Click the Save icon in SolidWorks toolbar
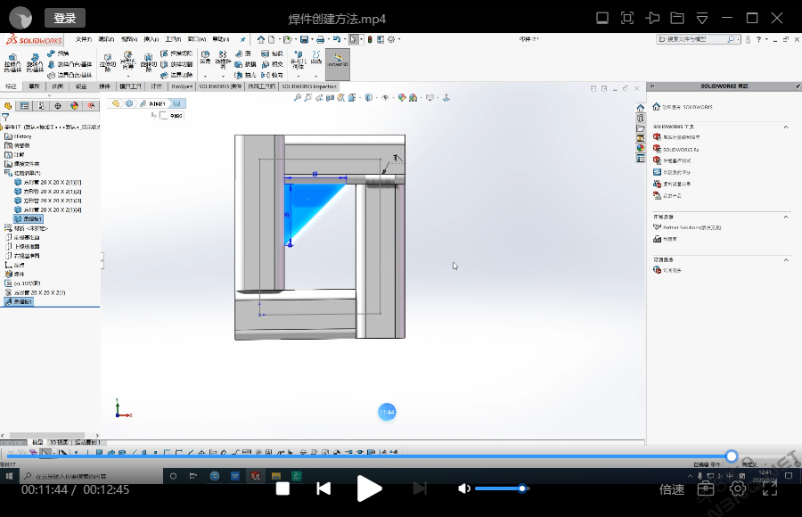Viewport: 802px width, 517px height. click(304, 39)
